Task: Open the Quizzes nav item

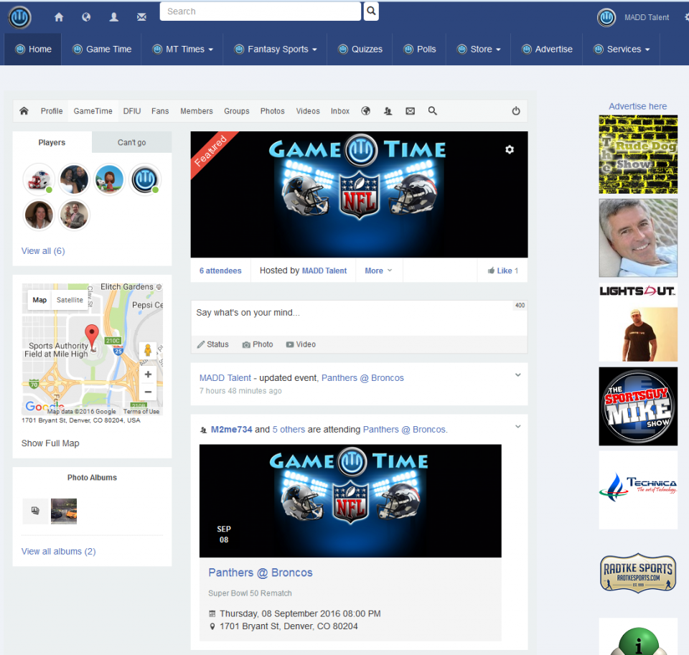Action: pos(360,50)
